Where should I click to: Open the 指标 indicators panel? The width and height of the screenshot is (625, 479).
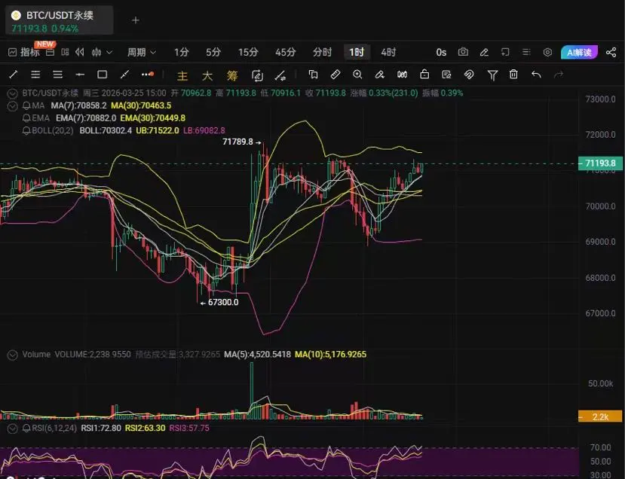coord(24,52)
